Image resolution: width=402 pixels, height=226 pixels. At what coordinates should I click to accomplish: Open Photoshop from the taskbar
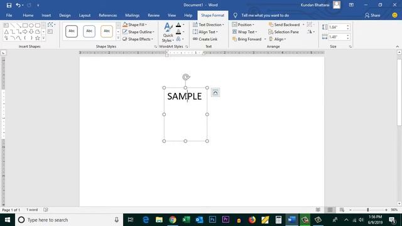click(212, 220)
